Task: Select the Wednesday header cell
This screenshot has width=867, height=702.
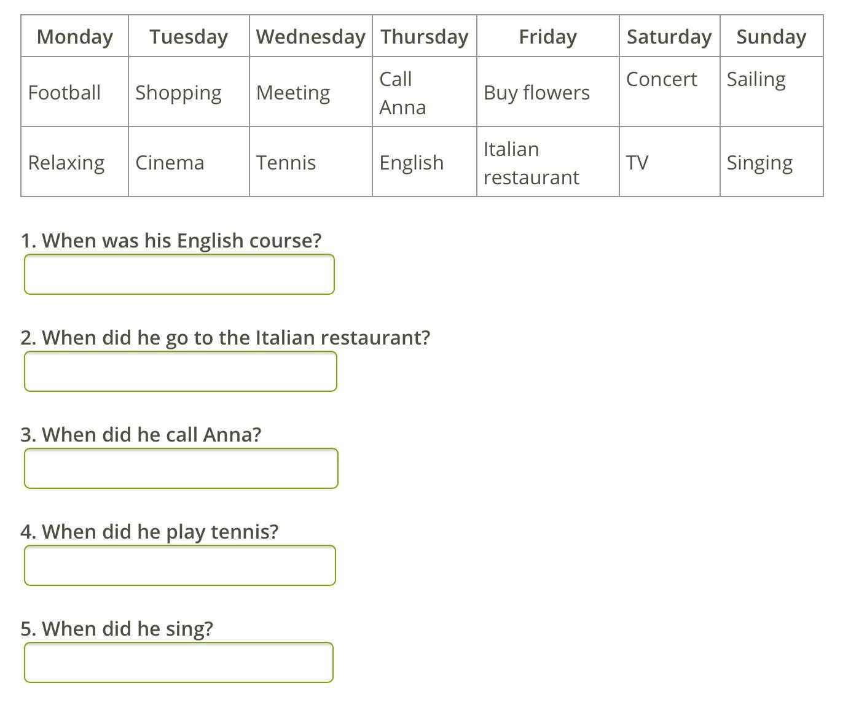Action: point(311,36)
